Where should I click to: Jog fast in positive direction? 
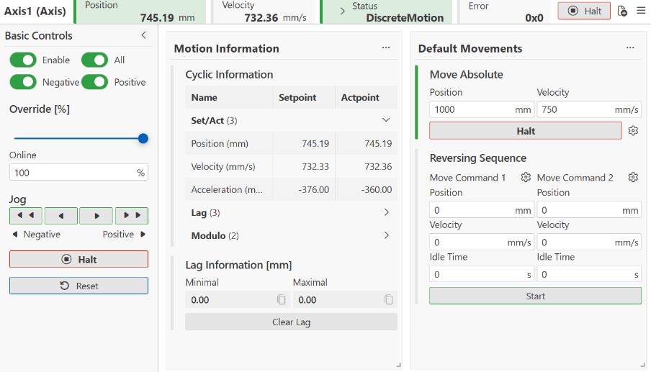132,216
